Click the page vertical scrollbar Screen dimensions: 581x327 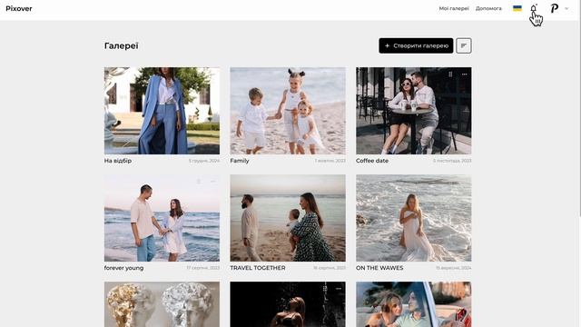(579, 107)
